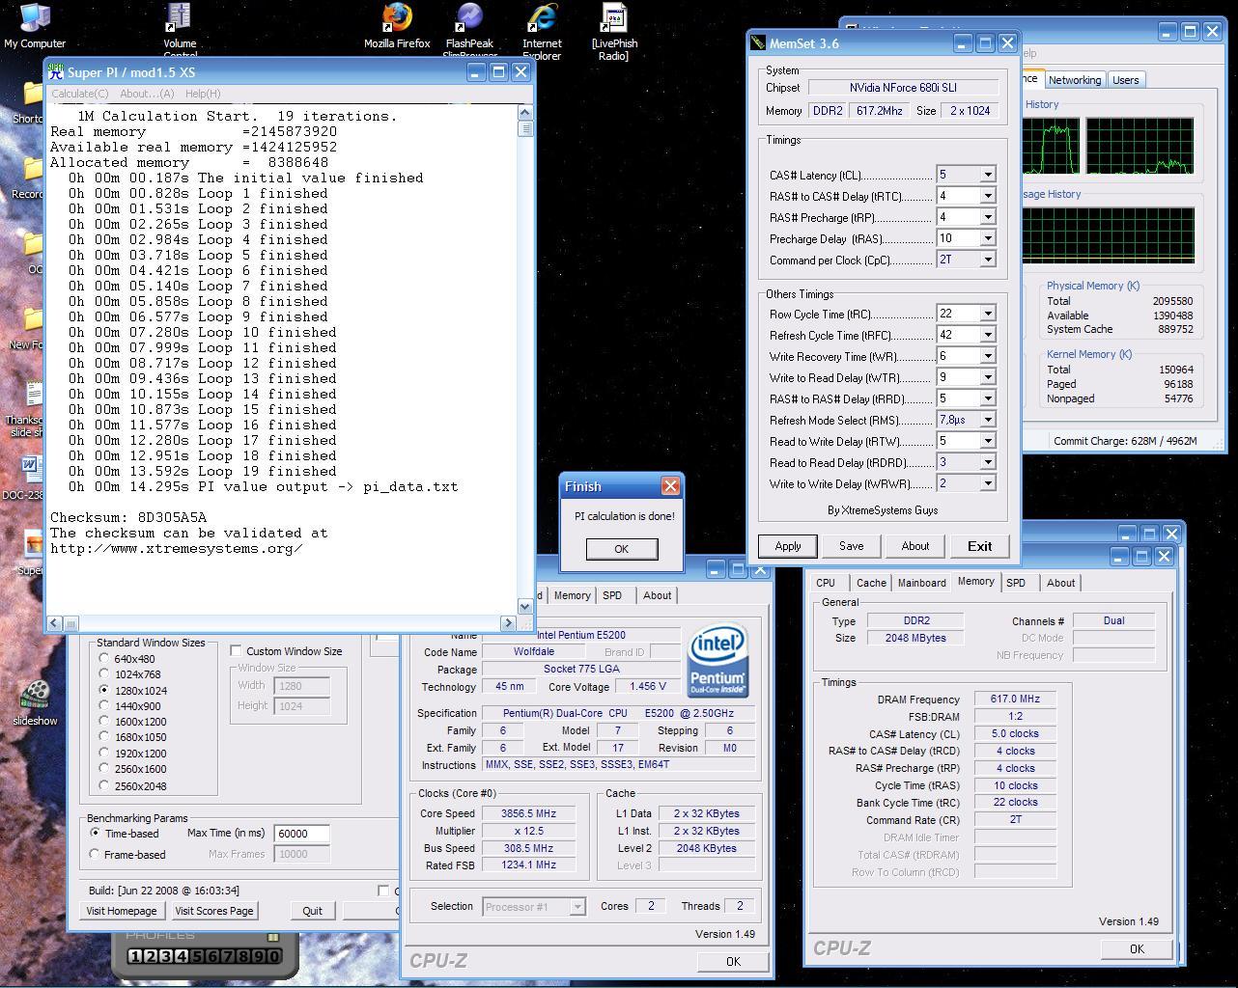Viewport: 1238px width, 988px height.
Task: Open LivePhish Radio desktop icon
Action: click(614, 31)
